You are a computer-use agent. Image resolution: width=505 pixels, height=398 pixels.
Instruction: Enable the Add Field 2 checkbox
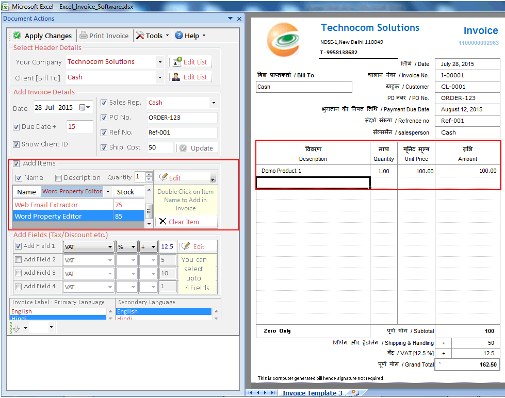19,260
